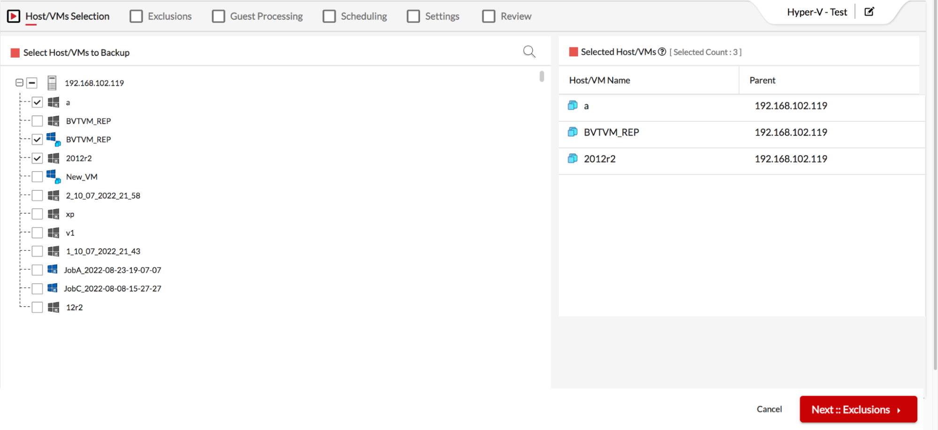
Task: Click the Host/VMs Selection play icon
Action: click(14, 16)
